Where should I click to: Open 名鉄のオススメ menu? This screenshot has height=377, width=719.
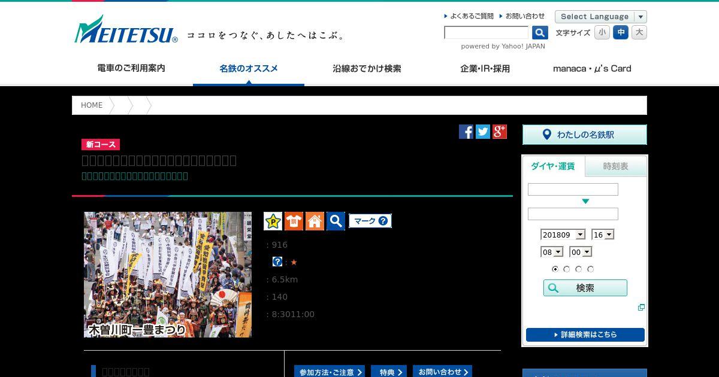point(249,68)
